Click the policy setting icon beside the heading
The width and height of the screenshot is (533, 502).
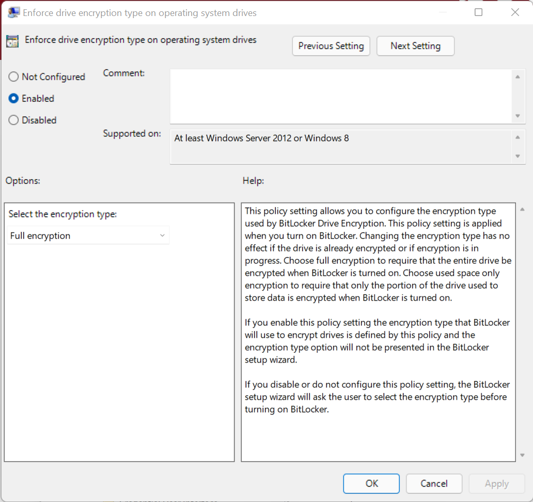[13, 40]
